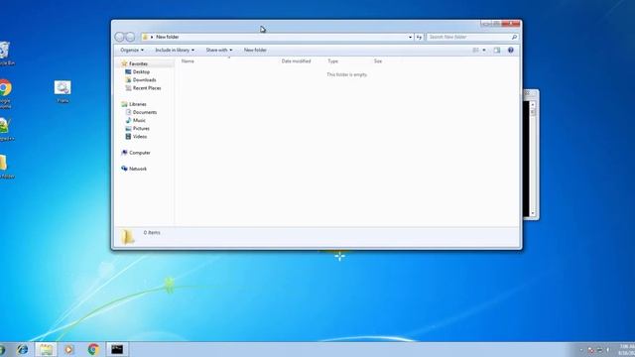Click the folder icon in address bar
Screen dimensions: 635x357
pos(145,37)
